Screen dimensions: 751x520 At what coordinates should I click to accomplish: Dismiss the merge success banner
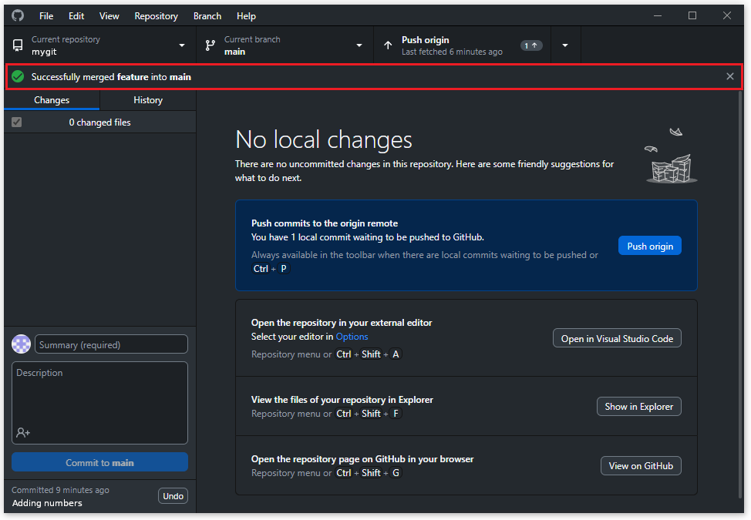click(729, 76)
